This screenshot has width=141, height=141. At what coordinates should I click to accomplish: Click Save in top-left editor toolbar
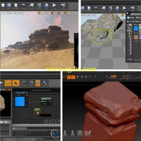pos(3,6)
